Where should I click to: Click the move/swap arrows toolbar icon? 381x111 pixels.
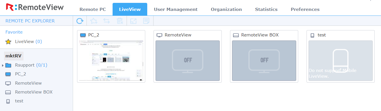107,21
